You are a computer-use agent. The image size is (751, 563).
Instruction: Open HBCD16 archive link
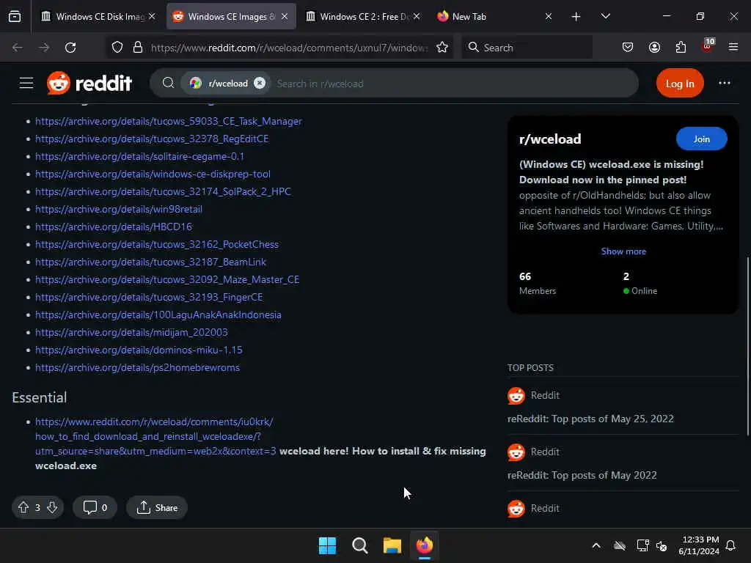[114, 227]
